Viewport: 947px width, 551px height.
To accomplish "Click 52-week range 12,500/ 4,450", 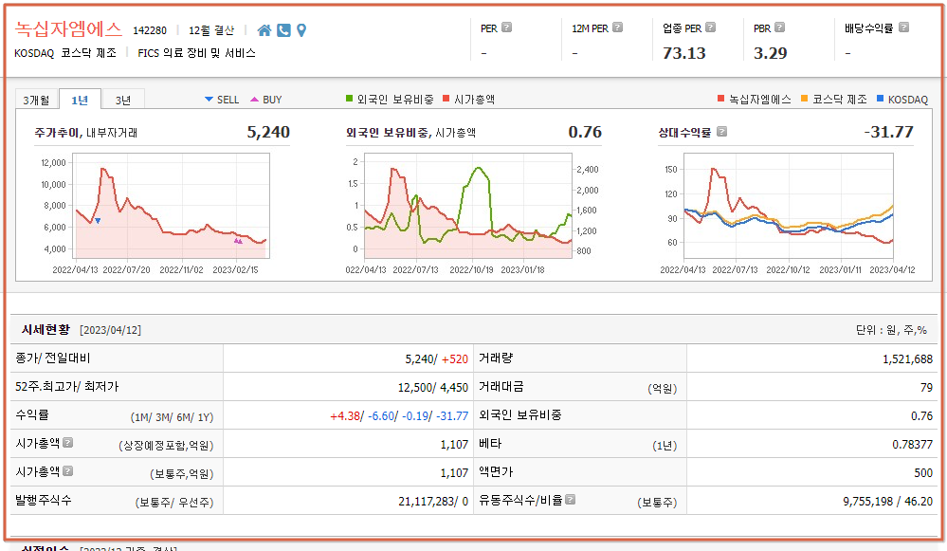I will pos(432,387).
